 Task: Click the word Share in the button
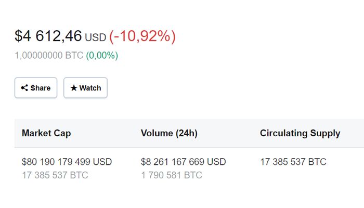(41, 88)
